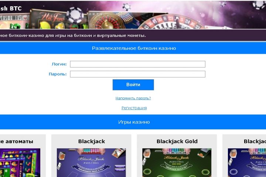Image resolution: width=266 pixels, height=177 pixels.
Task: Select the Blackjack game title
Action: point(92,141)
